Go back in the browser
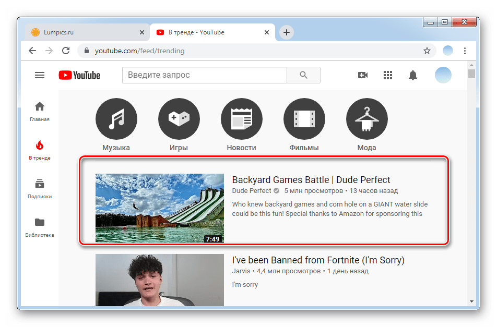Screen dimensions: 497x327 32,51
